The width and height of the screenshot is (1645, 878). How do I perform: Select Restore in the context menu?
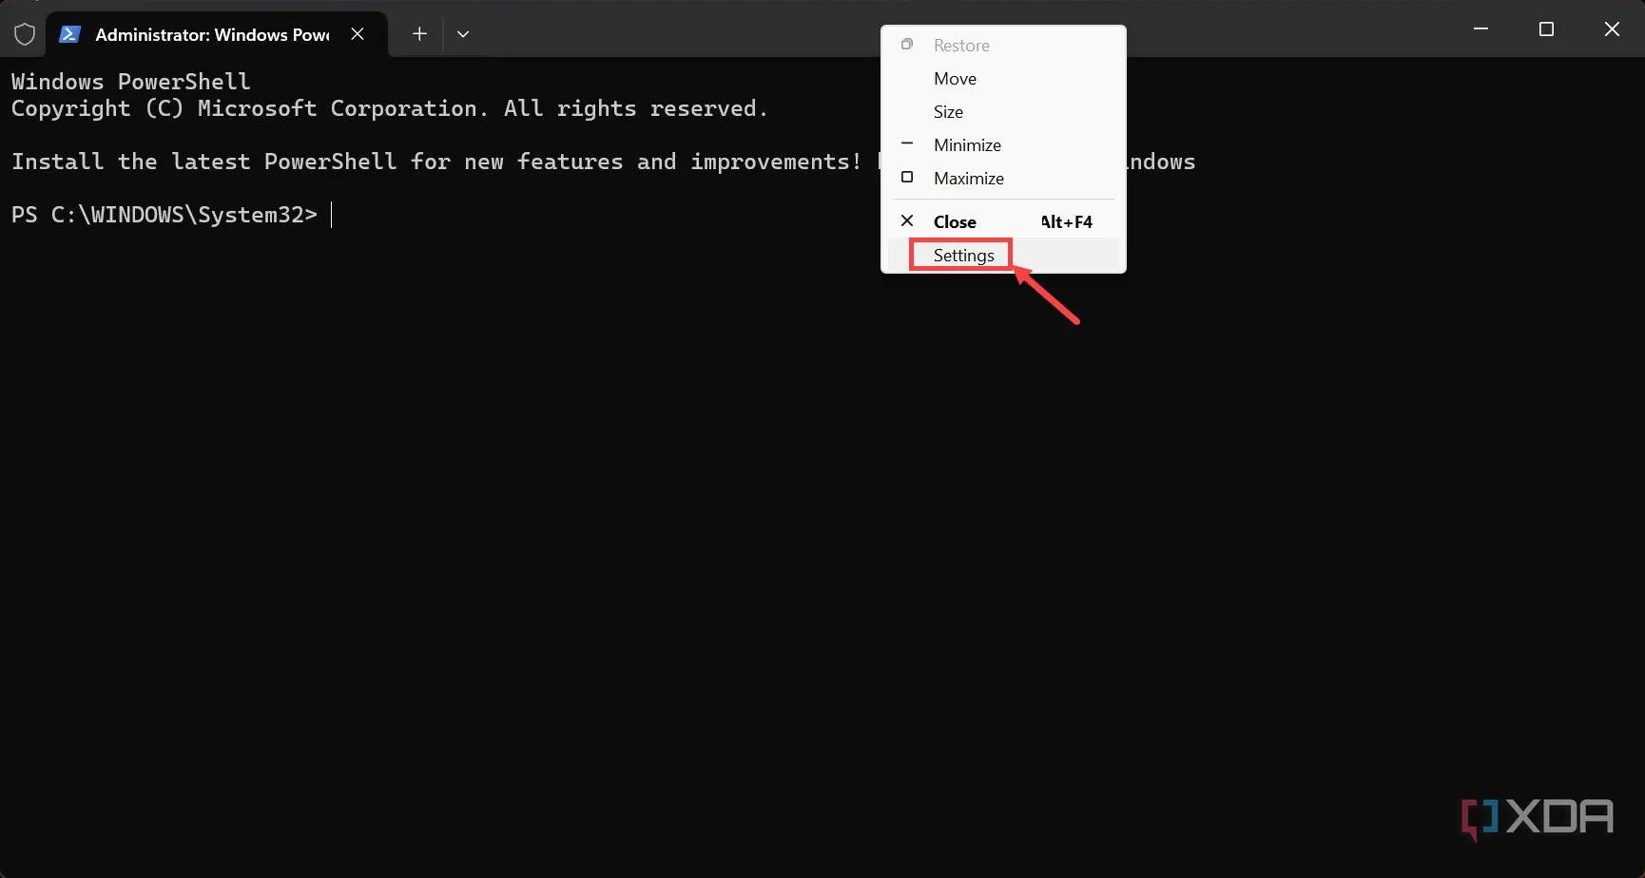pos(960,46)
